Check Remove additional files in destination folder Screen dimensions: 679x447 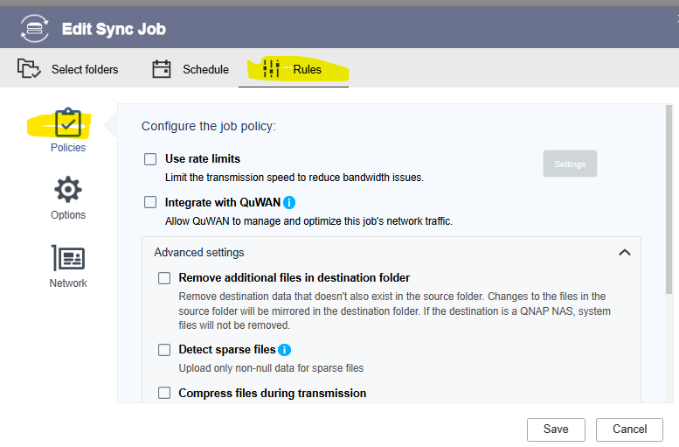tap(164, 278)
